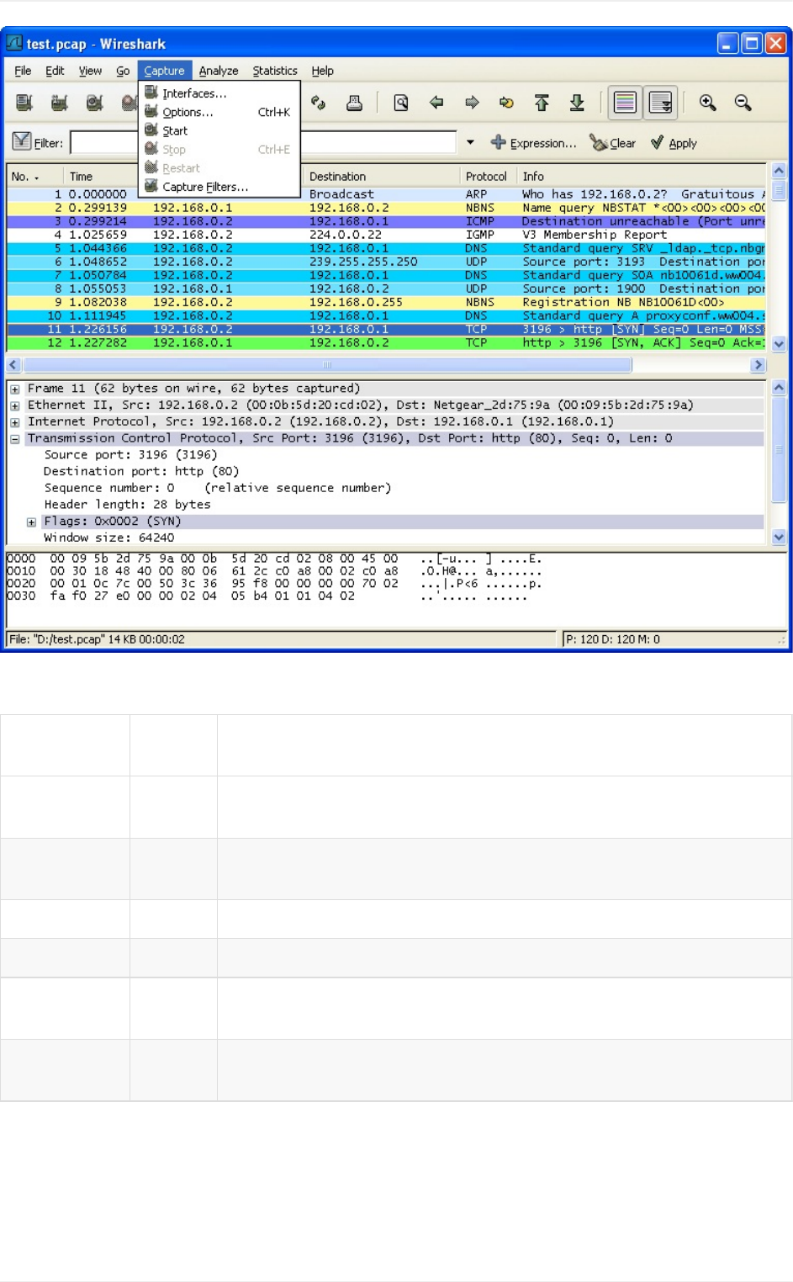Expand the Ethernet II tree node
The height and width of the screenshot is (1282, 793).
tap(15, 405)
